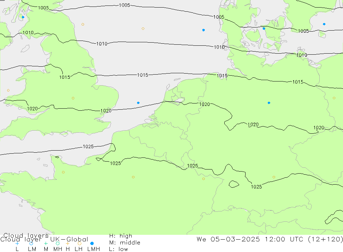343x252 pixels.
Task: Select the blue LMH marker over central Germany
Action: coord(269,103)
